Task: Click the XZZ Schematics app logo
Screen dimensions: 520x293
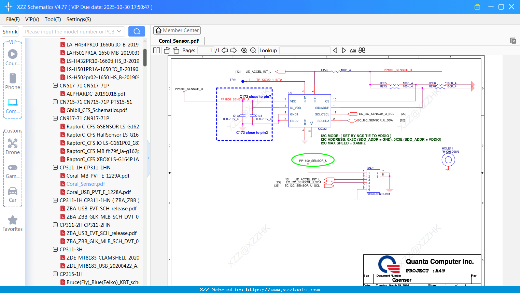Action: pos(9,7)
